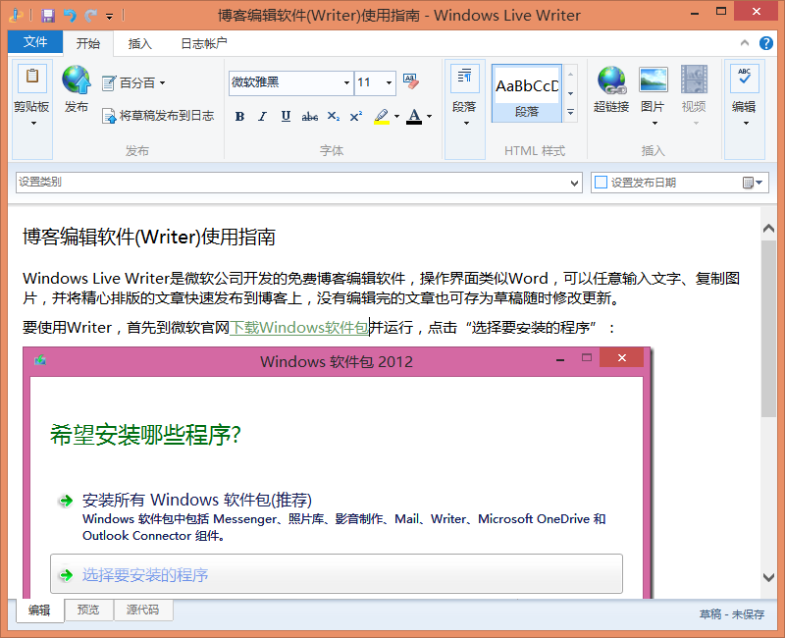Screen dimensions: 785x638
Task: Click the 下载Windows软件包 hyperlink
Action: click(299, 328)
